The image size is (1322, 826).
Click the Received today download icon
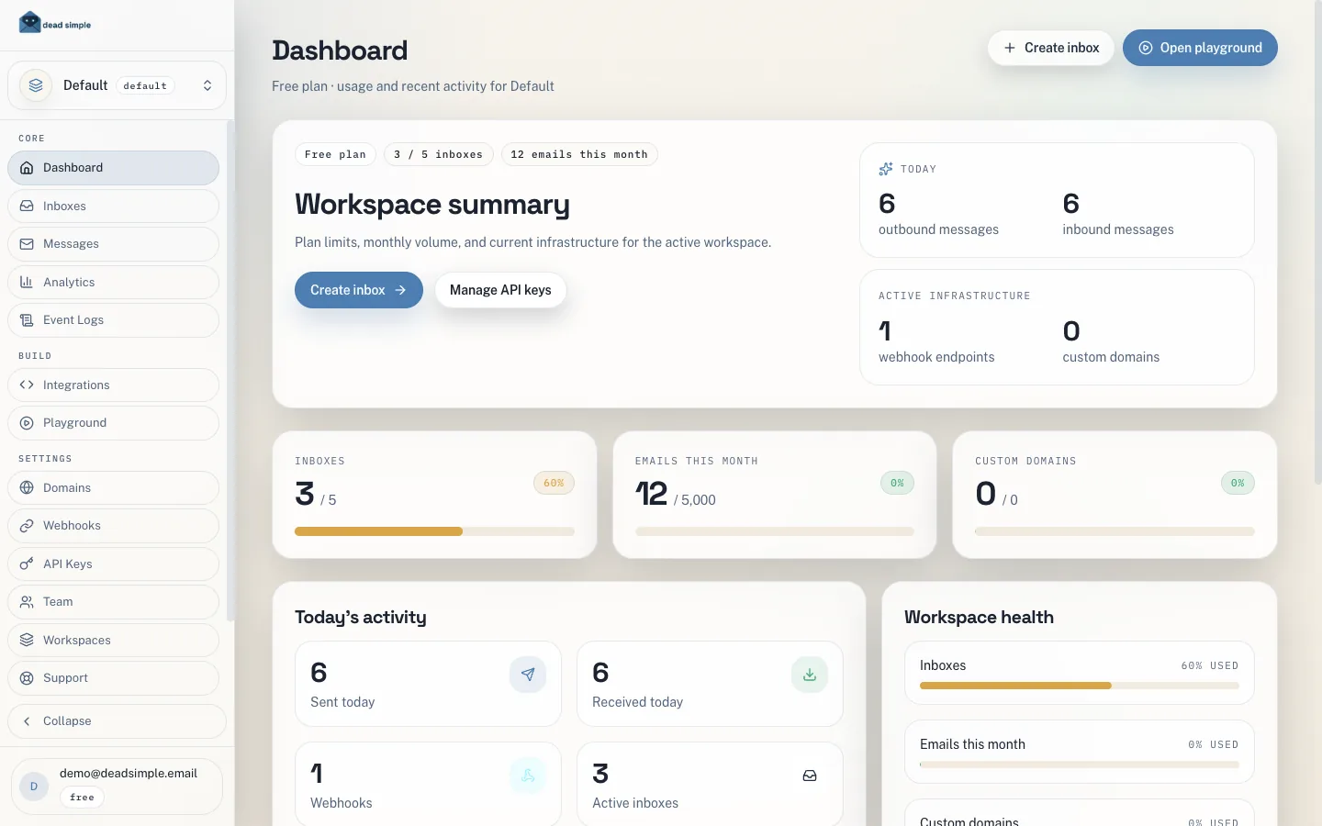tap(810, 675)
